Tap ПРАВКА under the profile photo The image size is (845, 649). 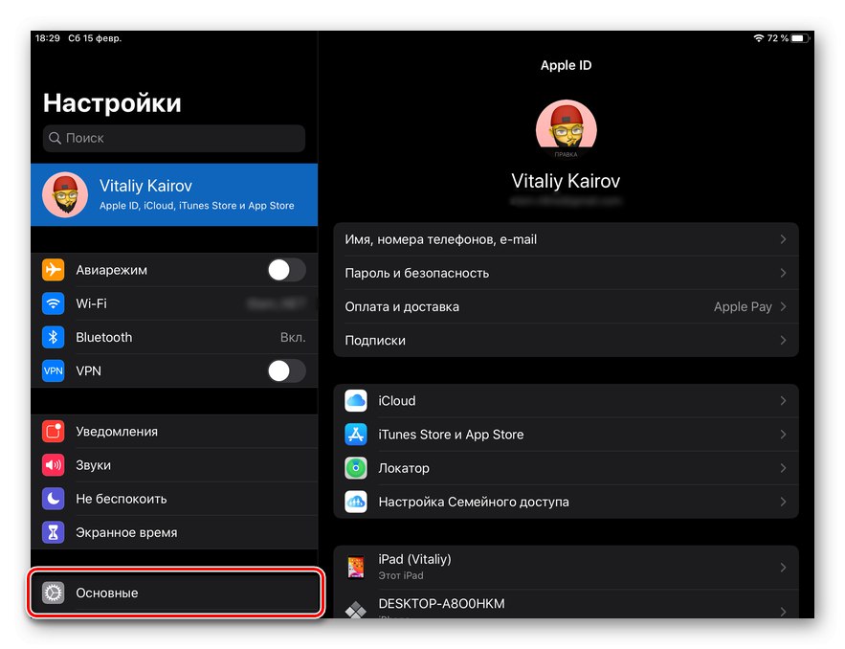tap(566, 155)
